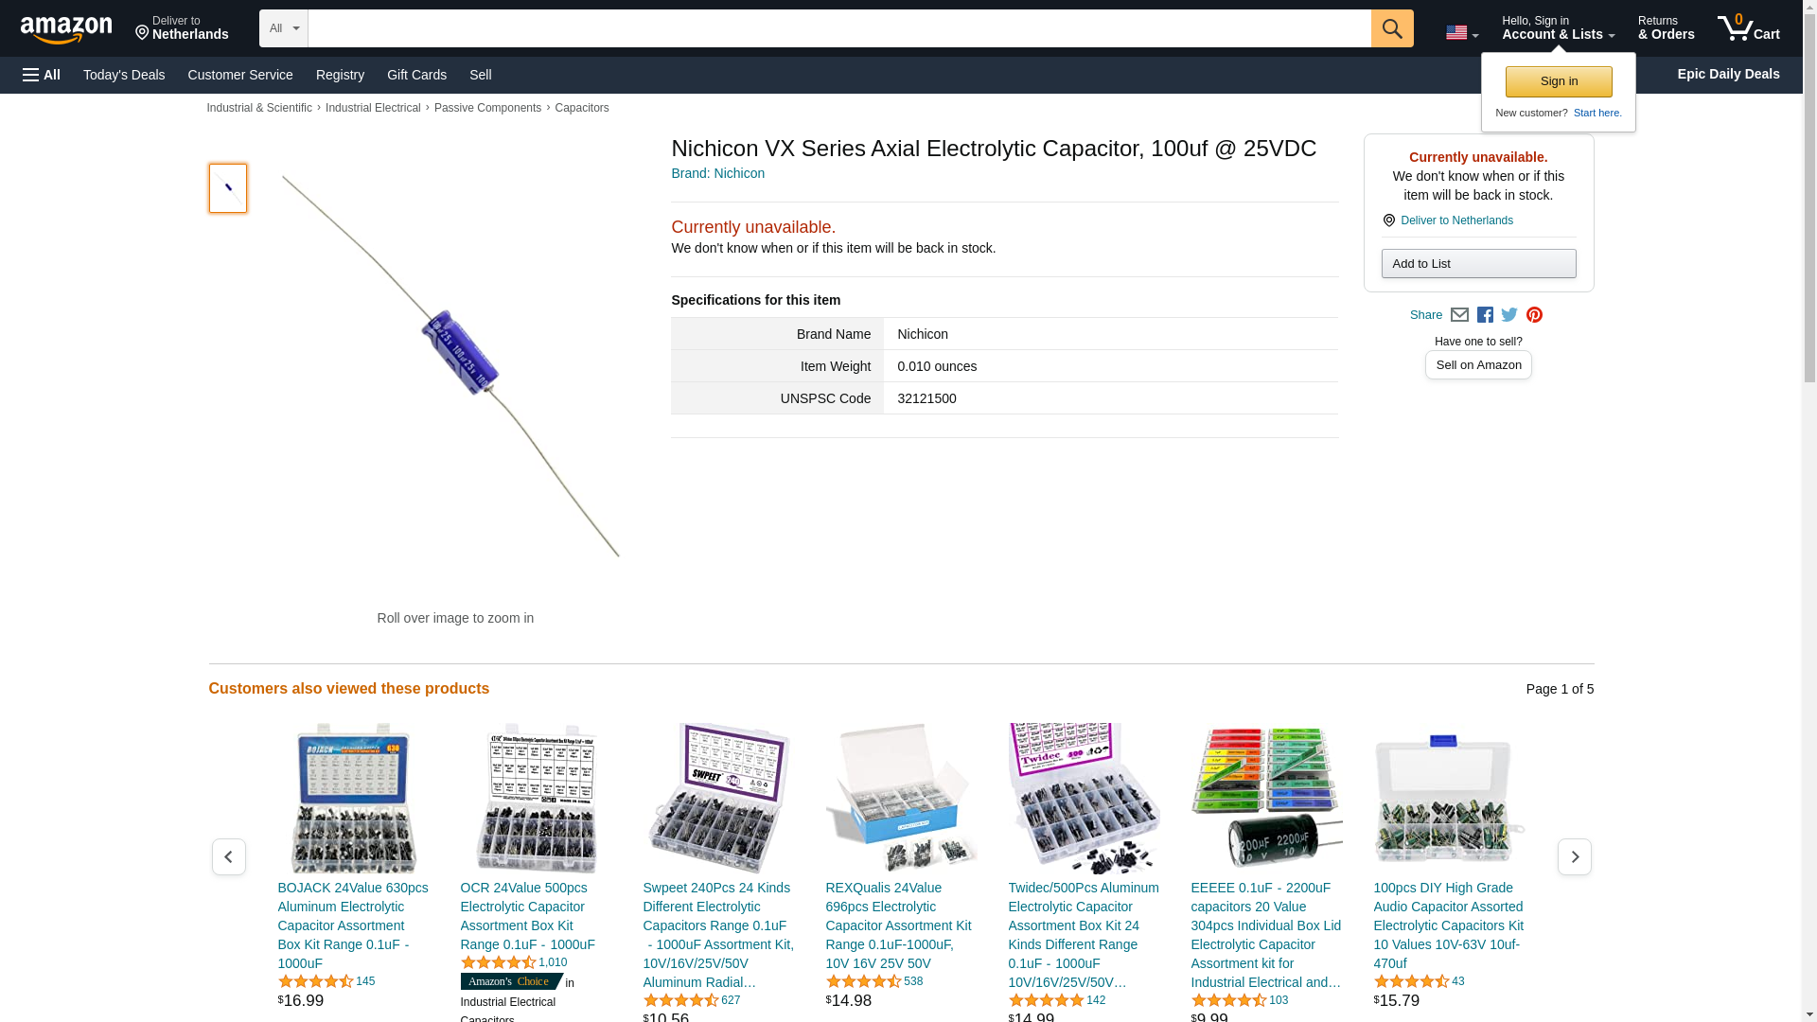The image size is (1817, 1022).
Task: Follow the Brand: Nichicon link
Action: (x=717, y=173)
